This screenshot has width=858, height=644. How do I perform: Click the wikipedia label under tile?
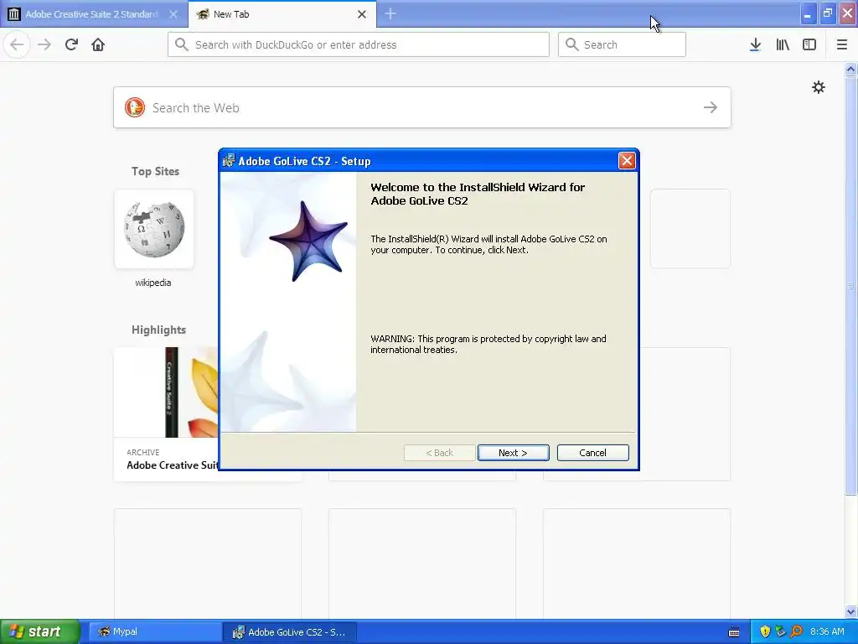153,283
